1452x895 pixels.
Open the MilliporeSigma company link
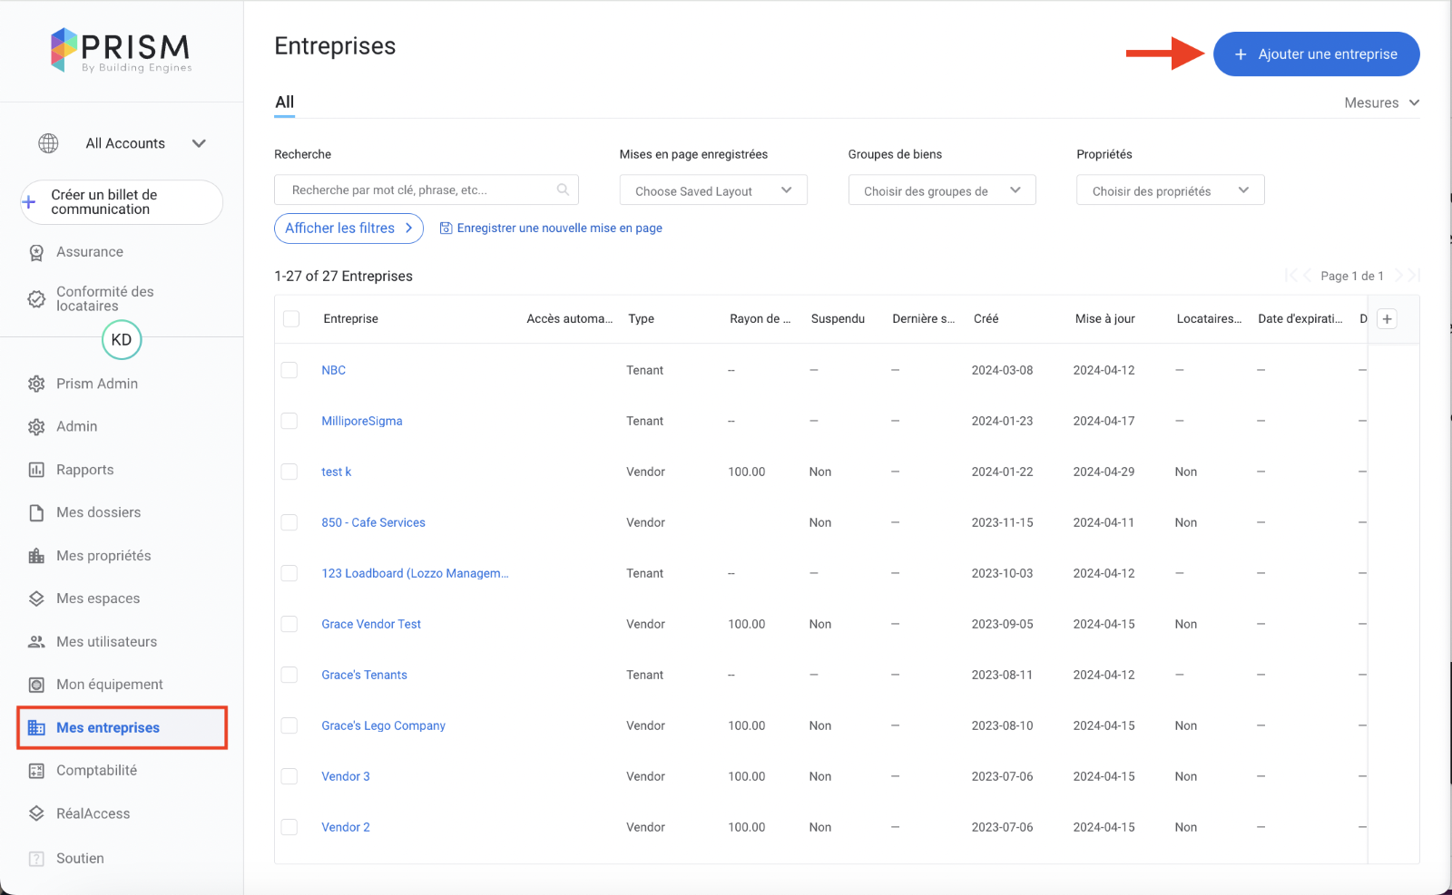[x=362, y=421]
